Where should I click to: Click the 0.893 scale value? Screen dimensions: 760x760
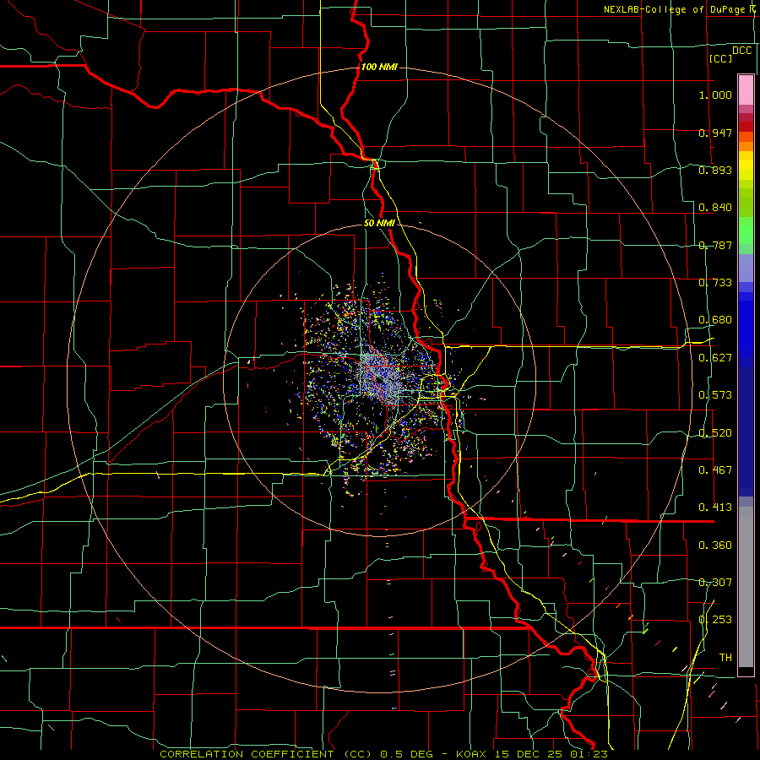coord(715,170)
